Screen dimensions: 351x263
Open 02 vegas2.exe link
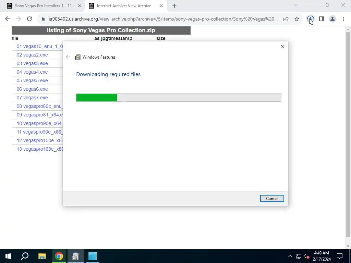[32, 55]
